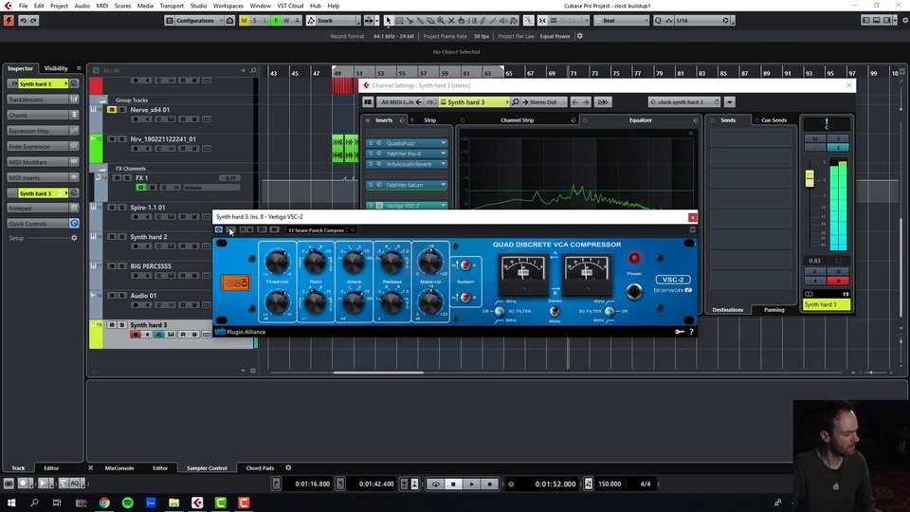Click the search icon in track list header
Image resolution: width=910 pixels, height=512 pixels.
tap(253, 71)
